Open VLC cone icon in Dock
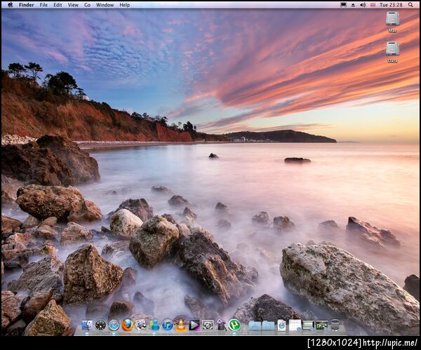The width and height of the screenshot is (421, 350). (x=181, y=325)
